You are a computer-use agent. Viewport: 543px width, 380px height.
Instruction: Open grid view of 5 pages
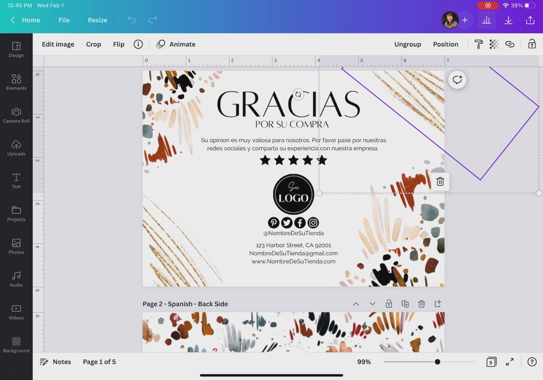[x=491, y=362]
